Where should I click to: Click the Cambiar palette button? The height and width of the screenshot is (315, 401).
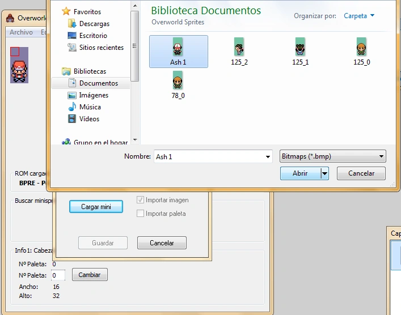[90, 275]
